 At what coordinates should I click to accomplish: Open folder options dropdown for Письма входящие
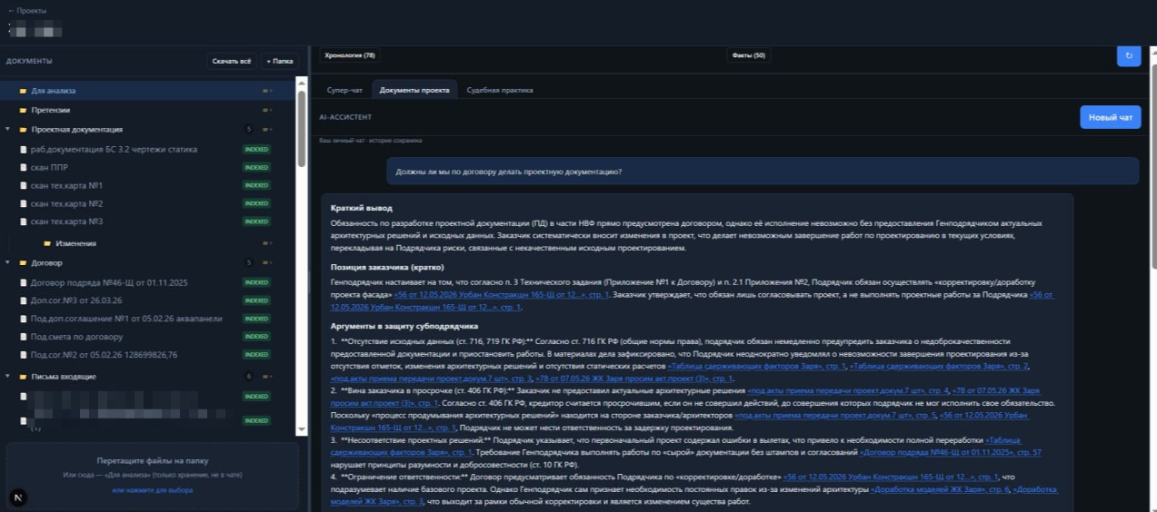coord(267,376)
